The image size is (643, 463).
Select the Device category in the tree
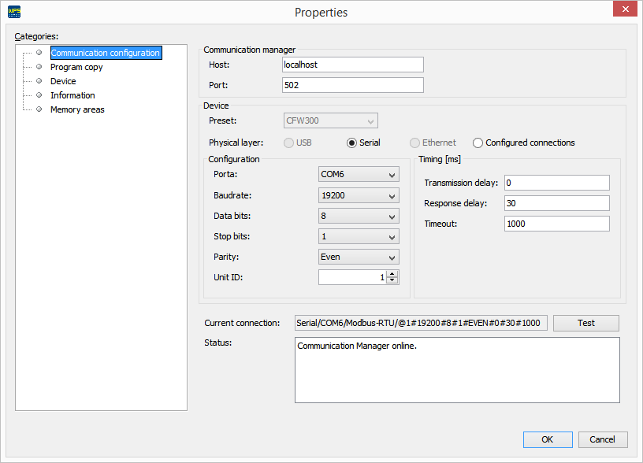click(63, 81)
